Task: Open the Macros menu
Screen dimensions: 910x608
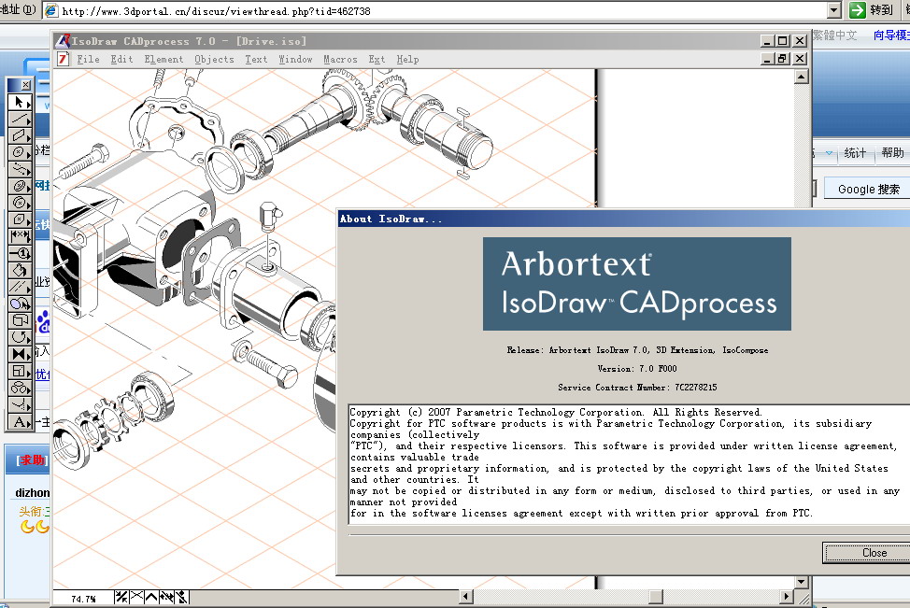Action: point(340,59)
